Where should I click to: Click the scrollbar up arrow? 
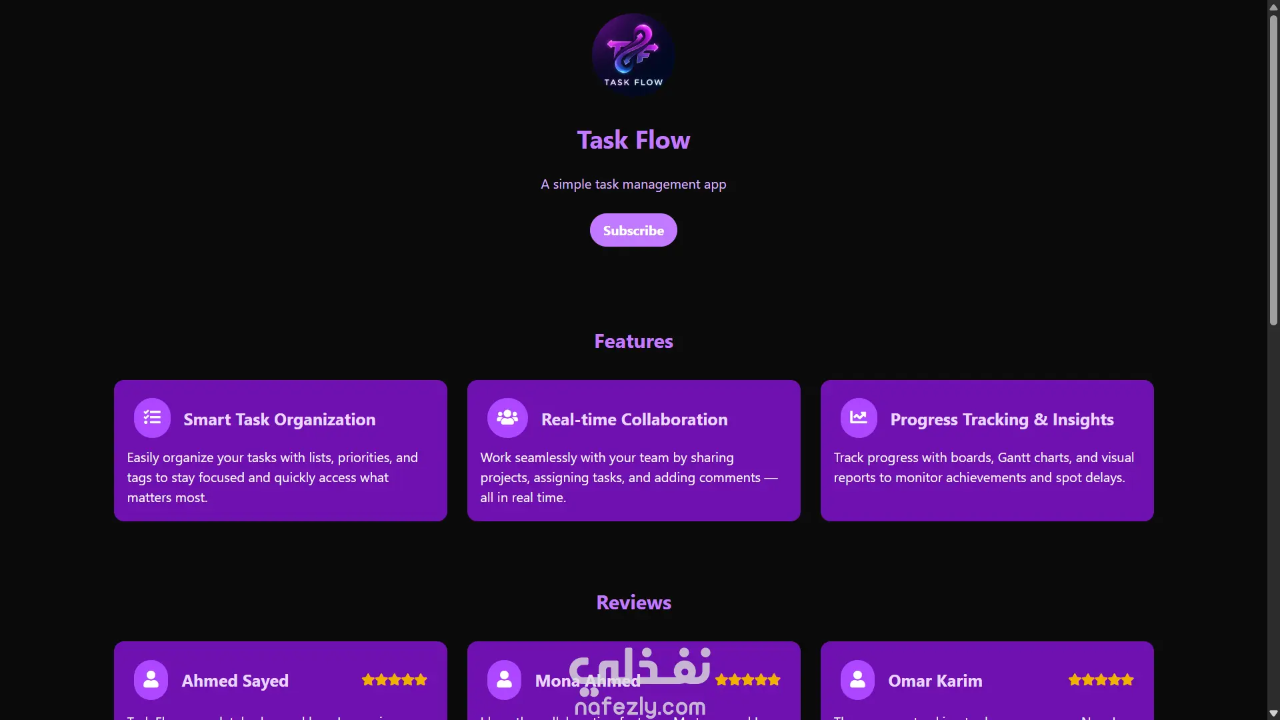point(1273,7)
